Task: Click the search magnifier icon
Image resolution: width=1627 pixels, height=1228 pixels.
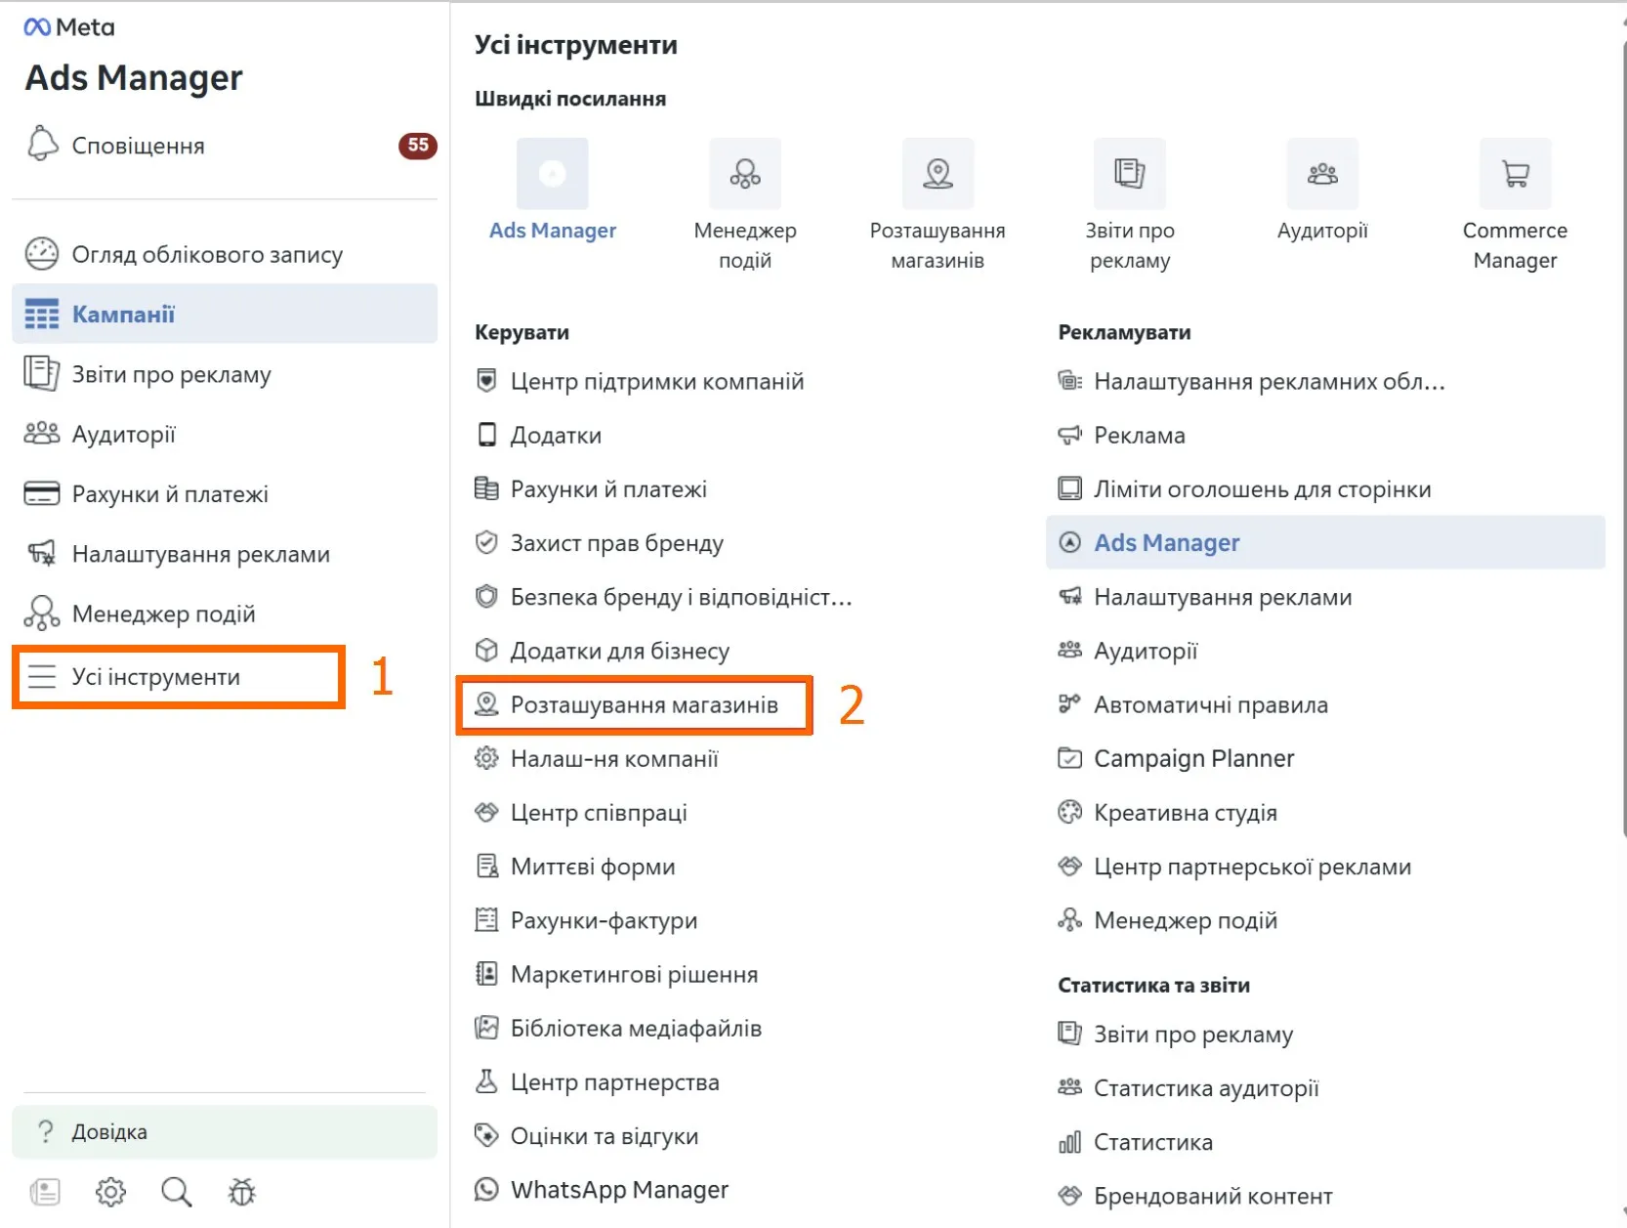Action: pyautogui.click(x=177, y=1192)
